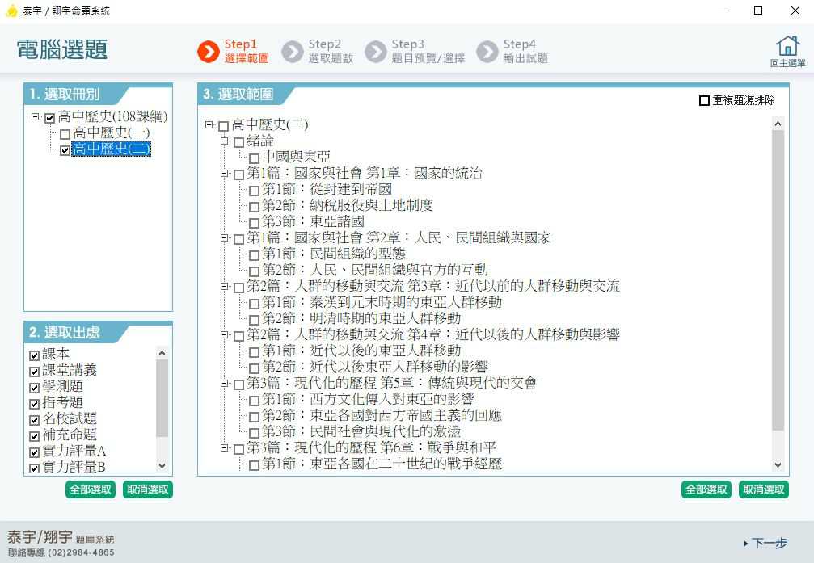Collapse the 緒論 node
Image resolution: width=814 pixels, height=563 pixels.
tap(224, 141)
